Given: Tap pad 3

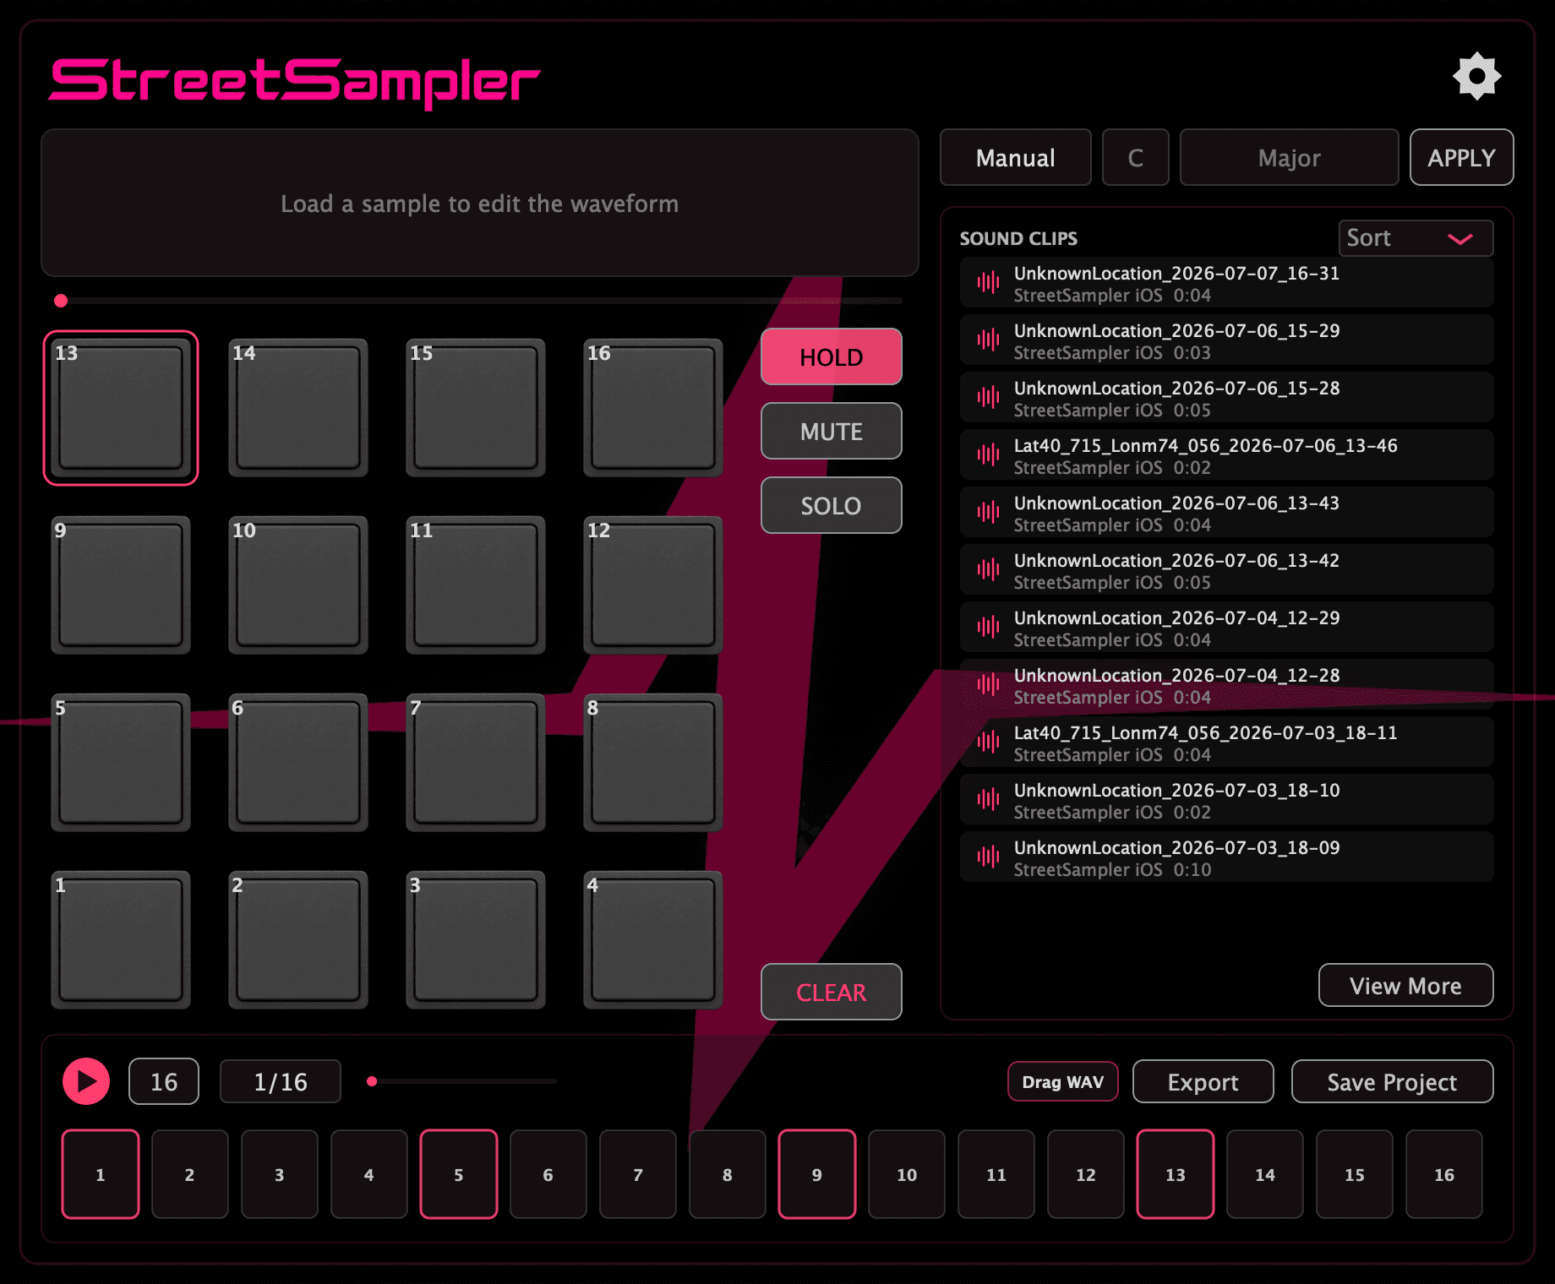Looking at the screenshot, I should coord(476,940).
